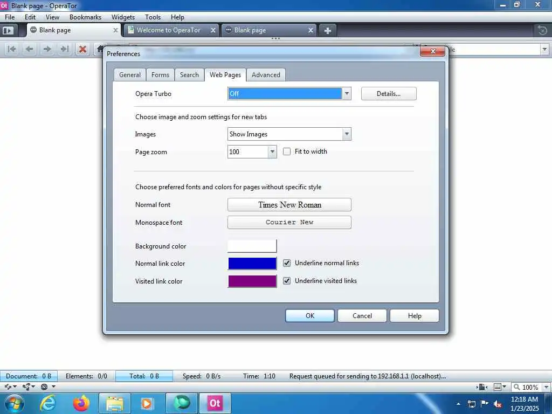
Task: Launch Internet Explorer from taskbar
Action: (x=48, y=403)
